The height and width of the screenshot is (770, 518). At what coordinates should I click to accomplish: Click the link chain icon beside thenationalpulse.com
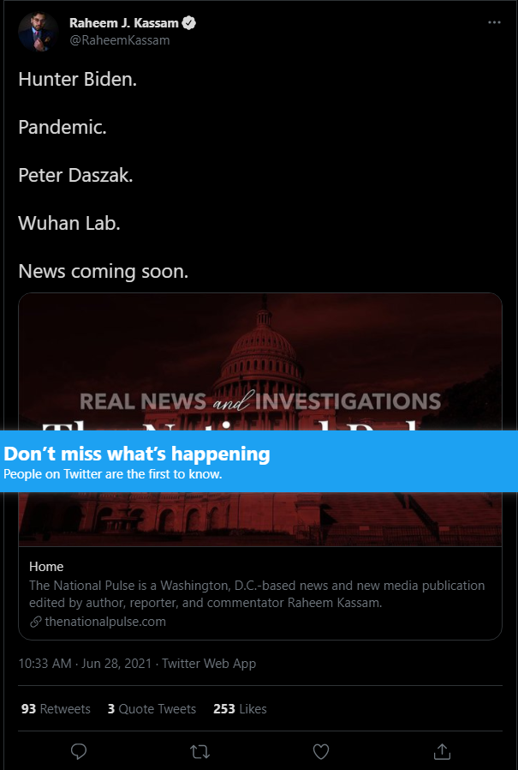(35, 622)
